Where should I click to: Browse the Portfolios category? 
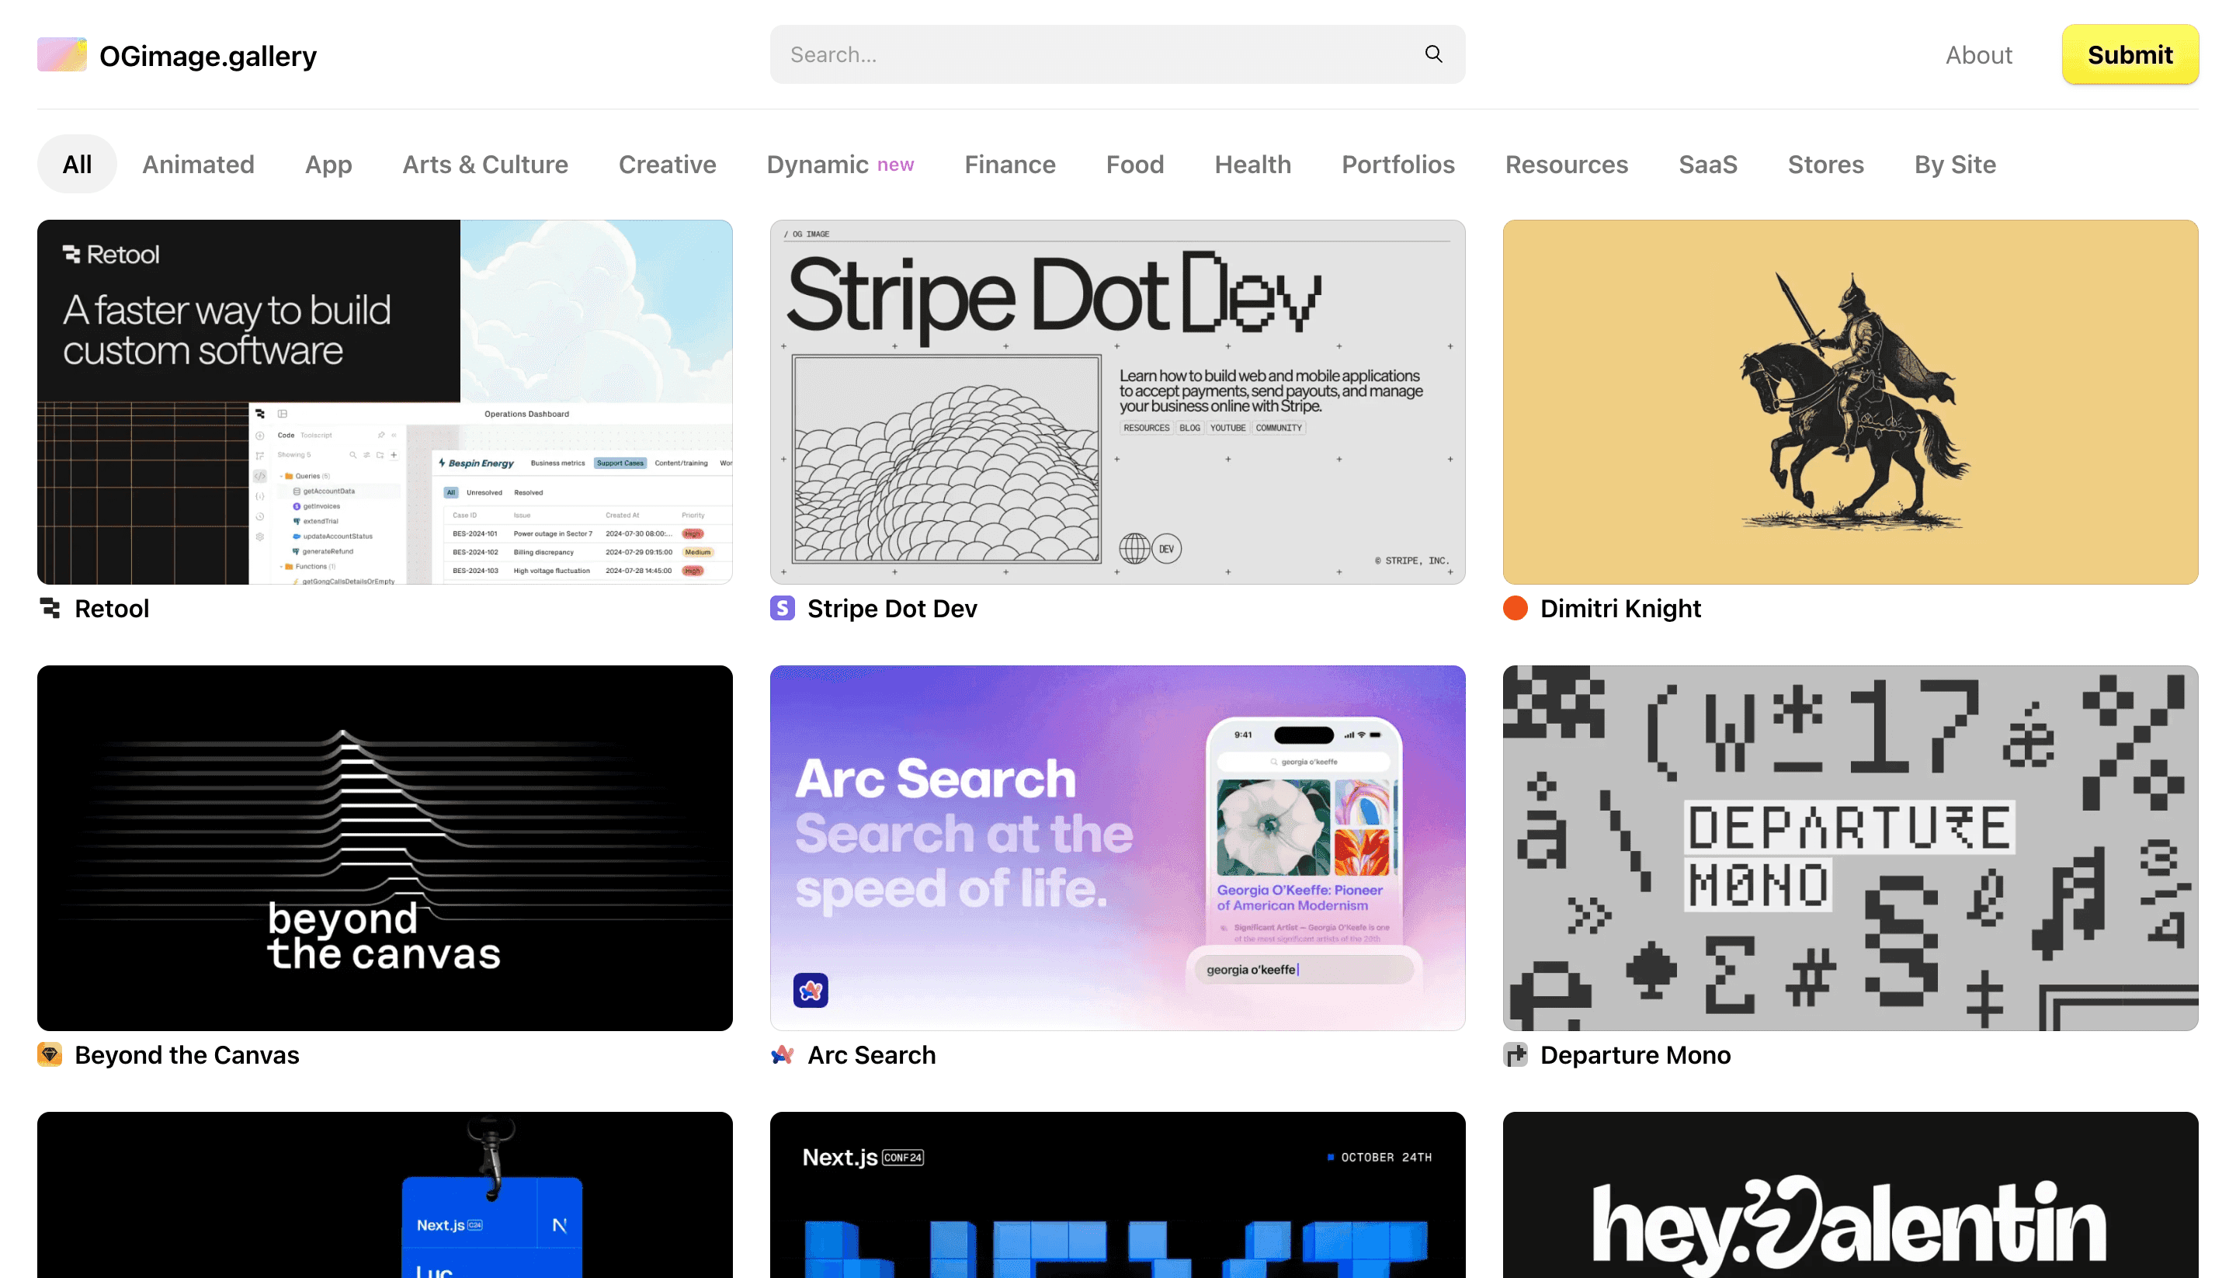[1398, 164]
